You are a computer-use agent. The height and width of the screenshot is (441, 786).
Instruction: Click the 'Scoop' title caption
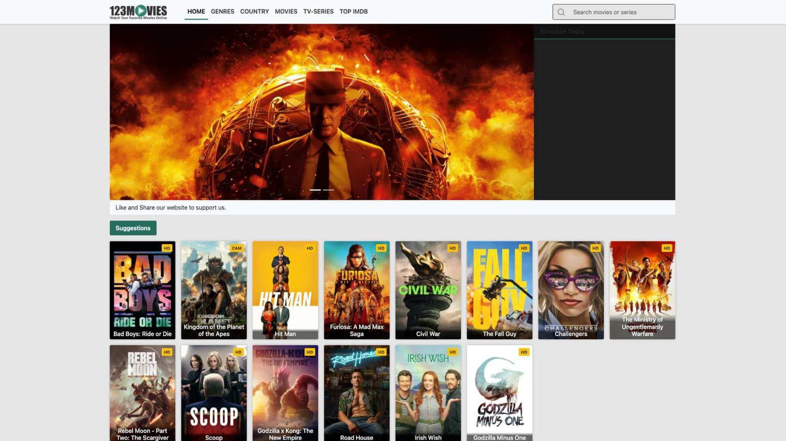click(x=214, y=438)
